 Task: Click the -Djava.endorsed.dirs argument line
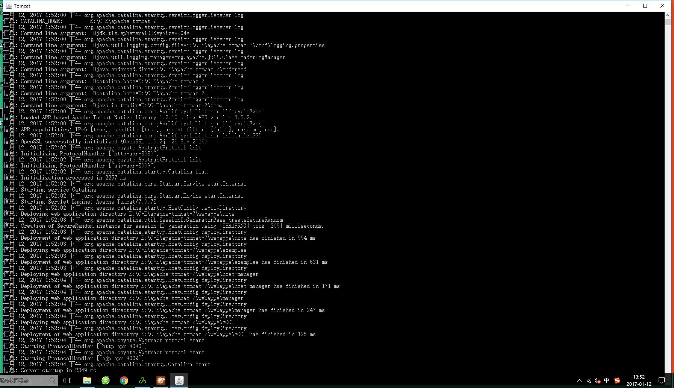click(x=125, y=69)
